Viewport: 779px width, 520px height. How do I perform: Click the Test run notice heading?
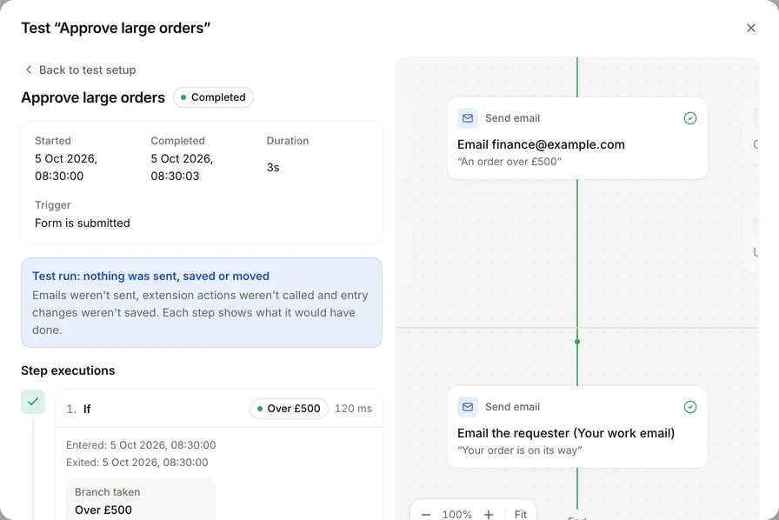pos(150,276)
